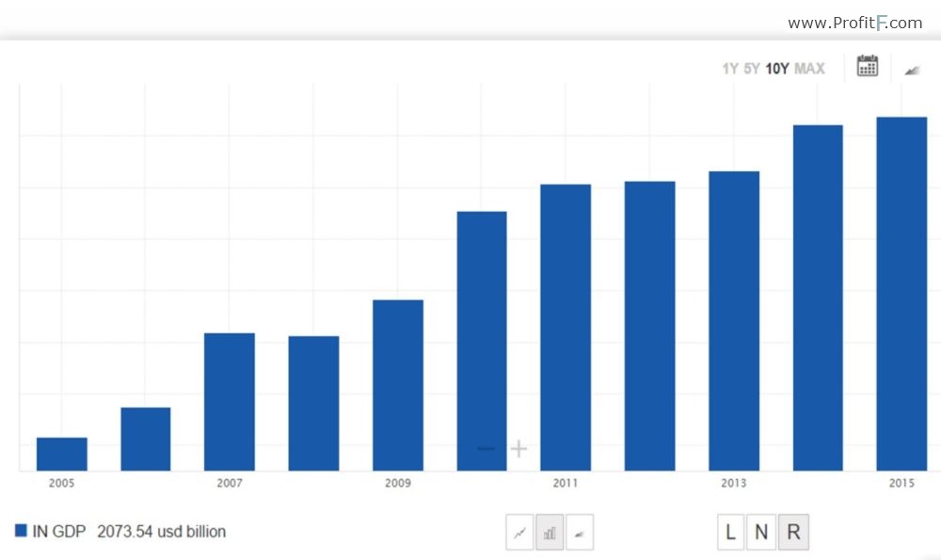
Task: Click the 2005 GDP bar
Action: [62, 454]
